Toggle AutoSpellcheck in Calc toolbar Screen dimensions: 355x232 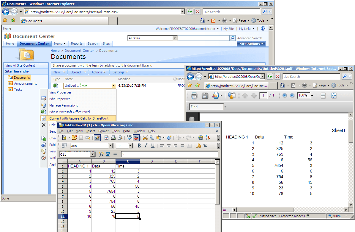[136, 138]
